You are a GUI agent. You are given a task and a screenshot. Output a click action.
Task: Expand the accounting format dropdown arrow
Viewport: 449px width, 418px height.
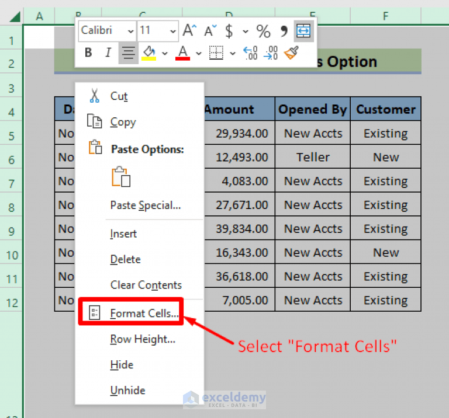pos(246,31)
